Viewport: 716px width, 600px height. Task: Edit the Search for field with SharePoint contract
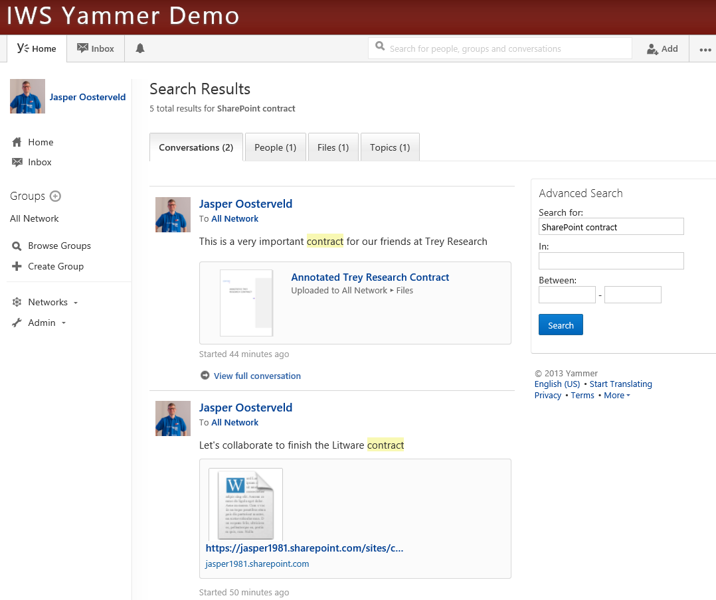click(x=611, y=227)
